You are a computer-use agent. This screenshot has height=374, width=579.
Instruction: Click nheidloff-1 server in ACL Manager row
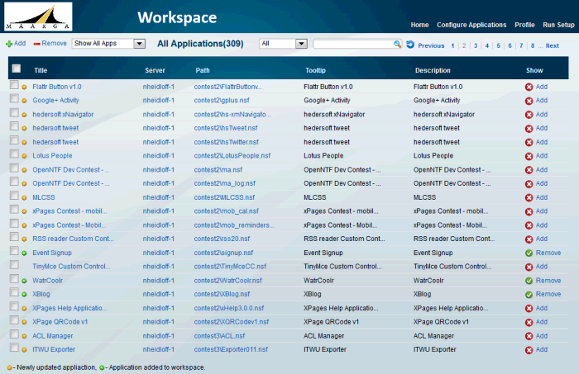click(x=159, y=336)
